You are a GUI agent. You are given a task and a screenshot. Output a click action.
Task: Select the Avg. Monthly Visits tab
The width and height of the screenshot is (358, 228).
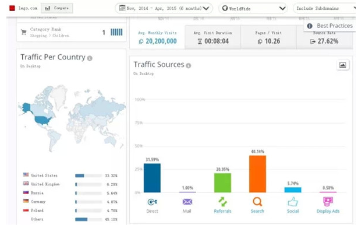click(x=157, y=37)
